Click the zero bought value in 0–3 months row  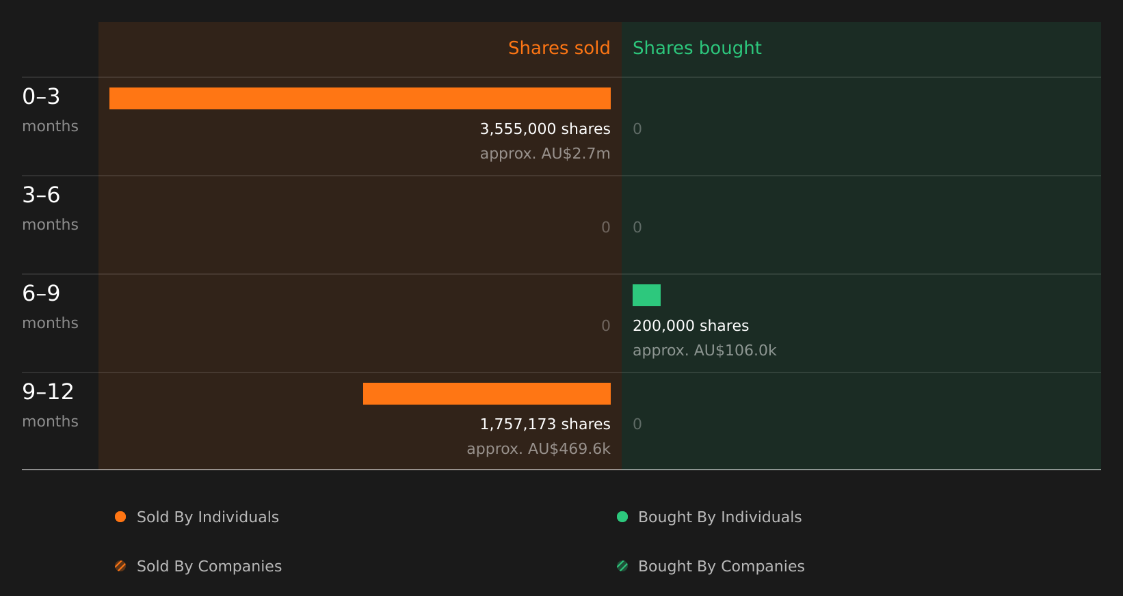coord(637,128)
